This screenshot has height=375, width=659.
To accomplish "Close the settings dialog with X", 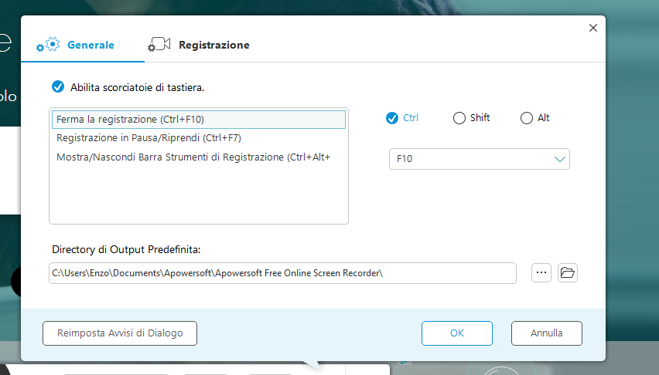I will tap(593, 28).
